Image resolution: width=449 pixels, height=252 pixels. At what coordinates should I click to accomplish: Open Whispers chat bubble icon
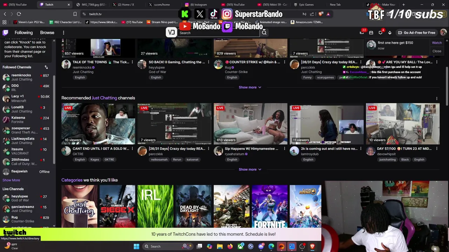pos(380,33)
